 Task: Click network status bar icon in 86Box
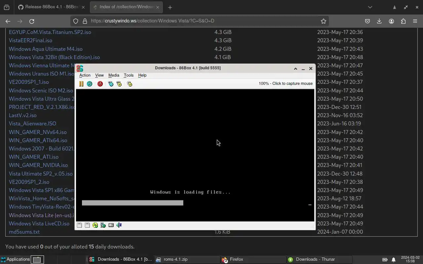(103, 225)
